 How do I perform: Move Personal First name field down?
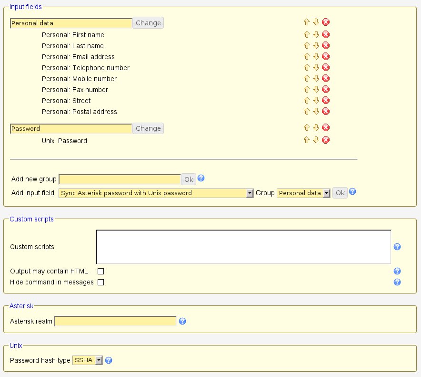pyautogui.click(x=316, y=34)
